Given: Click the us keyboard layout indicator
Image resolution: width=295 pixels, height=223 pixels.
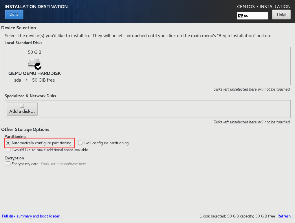Looking at the screenshot, I should (252, 16).
